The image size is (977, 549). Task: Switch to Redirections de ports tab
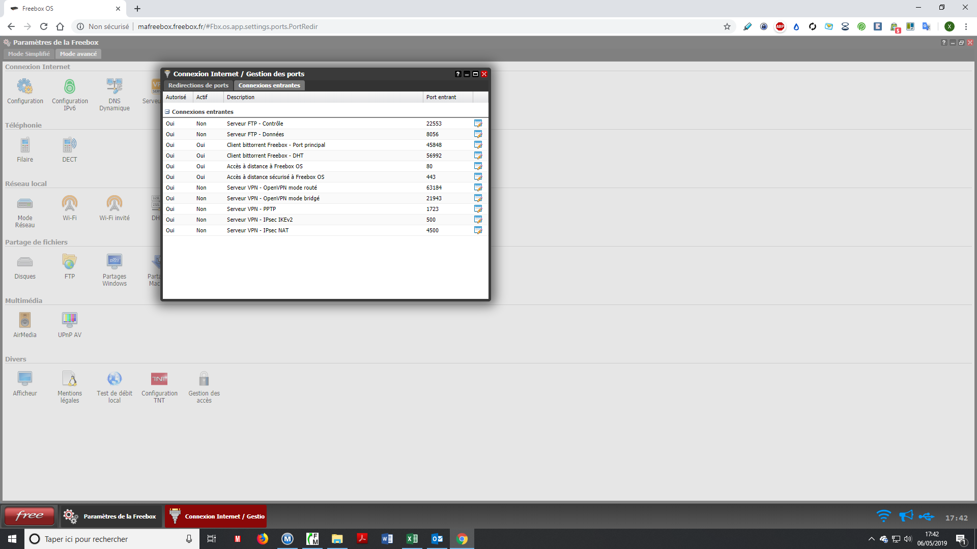[x=198, y=85]
